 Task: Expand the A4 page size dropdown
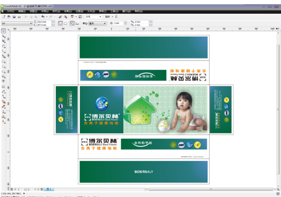point(31,24)
